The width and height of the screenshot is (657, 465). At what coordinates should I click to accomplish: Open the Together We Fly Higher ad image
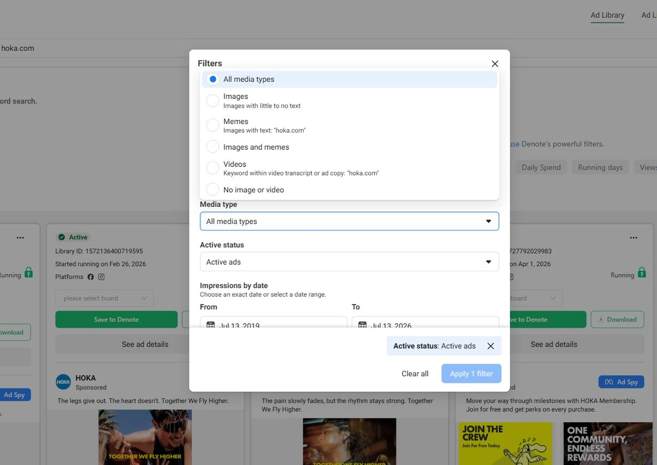click(x=145, y=437)
